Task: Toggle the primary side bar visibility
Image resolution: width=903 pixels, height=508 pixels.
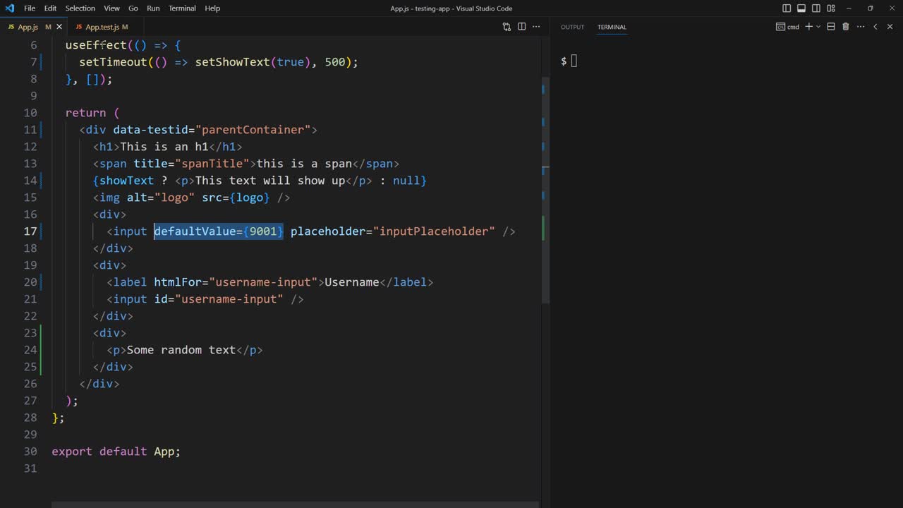Action: [x=787, y=8]
